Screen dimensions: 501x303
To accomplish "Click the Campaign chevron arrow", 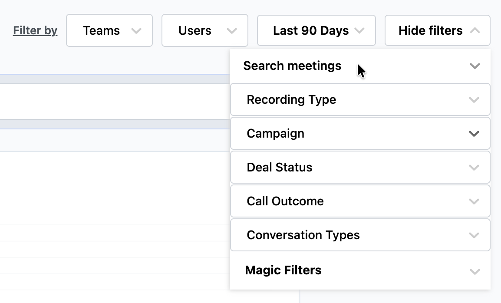I will [474, 134].
